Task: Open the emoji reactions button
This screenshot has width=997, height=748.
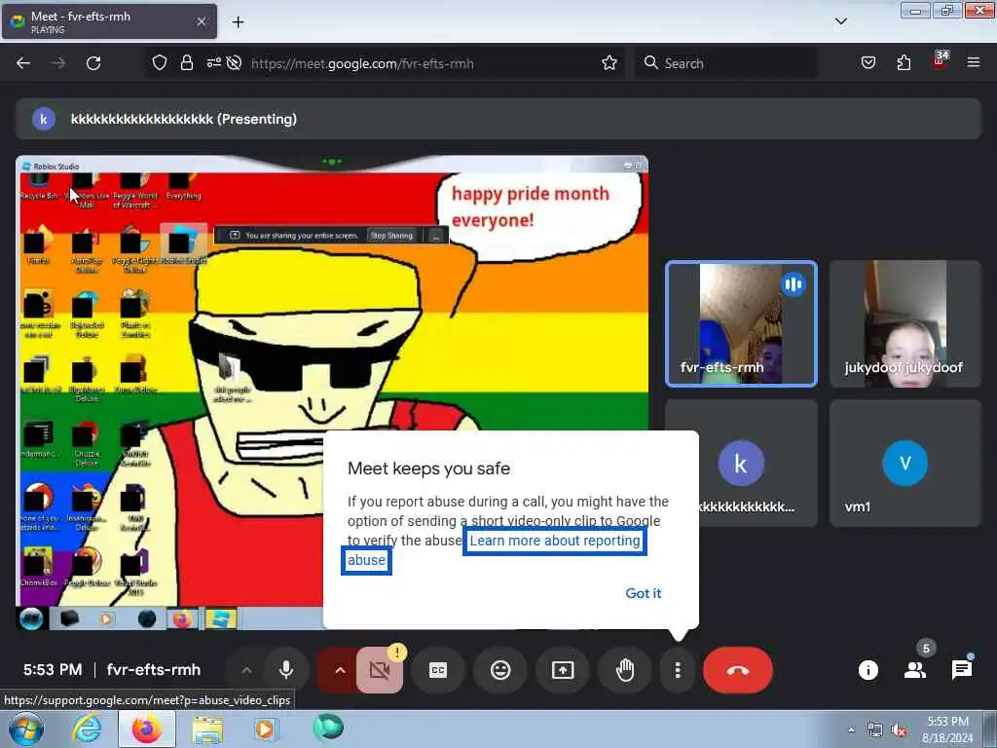Action: 500,670
